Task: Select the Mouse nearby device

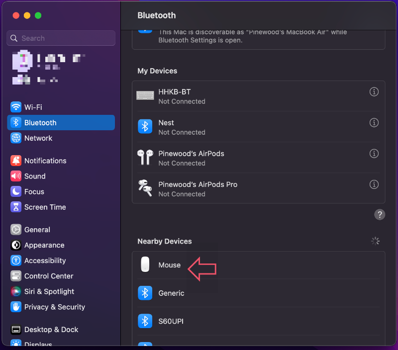Action: click(x=258, y=265)
